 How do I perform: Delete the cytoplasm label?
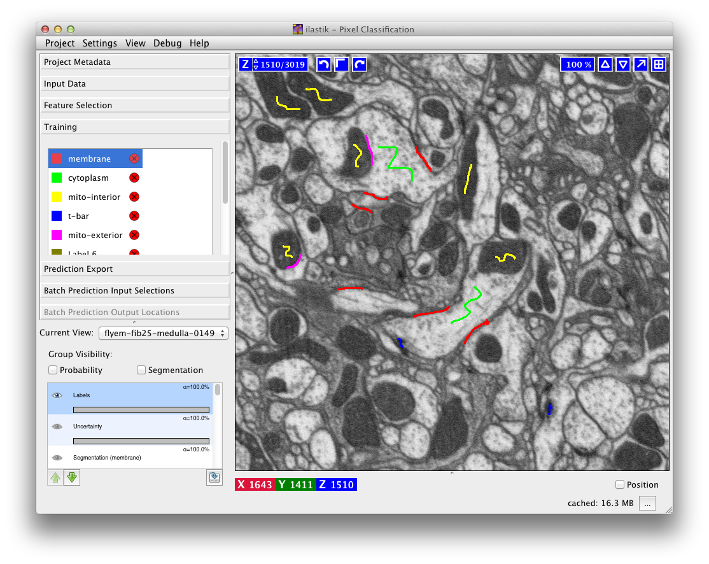[134, 178]
